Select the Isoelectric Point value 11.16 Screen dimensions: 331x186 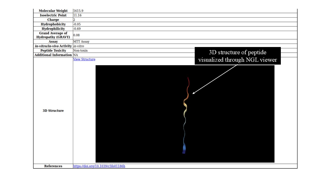click(77, 15)
